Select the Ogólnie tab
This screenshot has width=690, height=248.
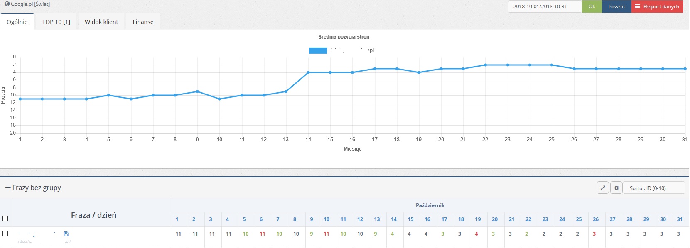click(17, 22)
